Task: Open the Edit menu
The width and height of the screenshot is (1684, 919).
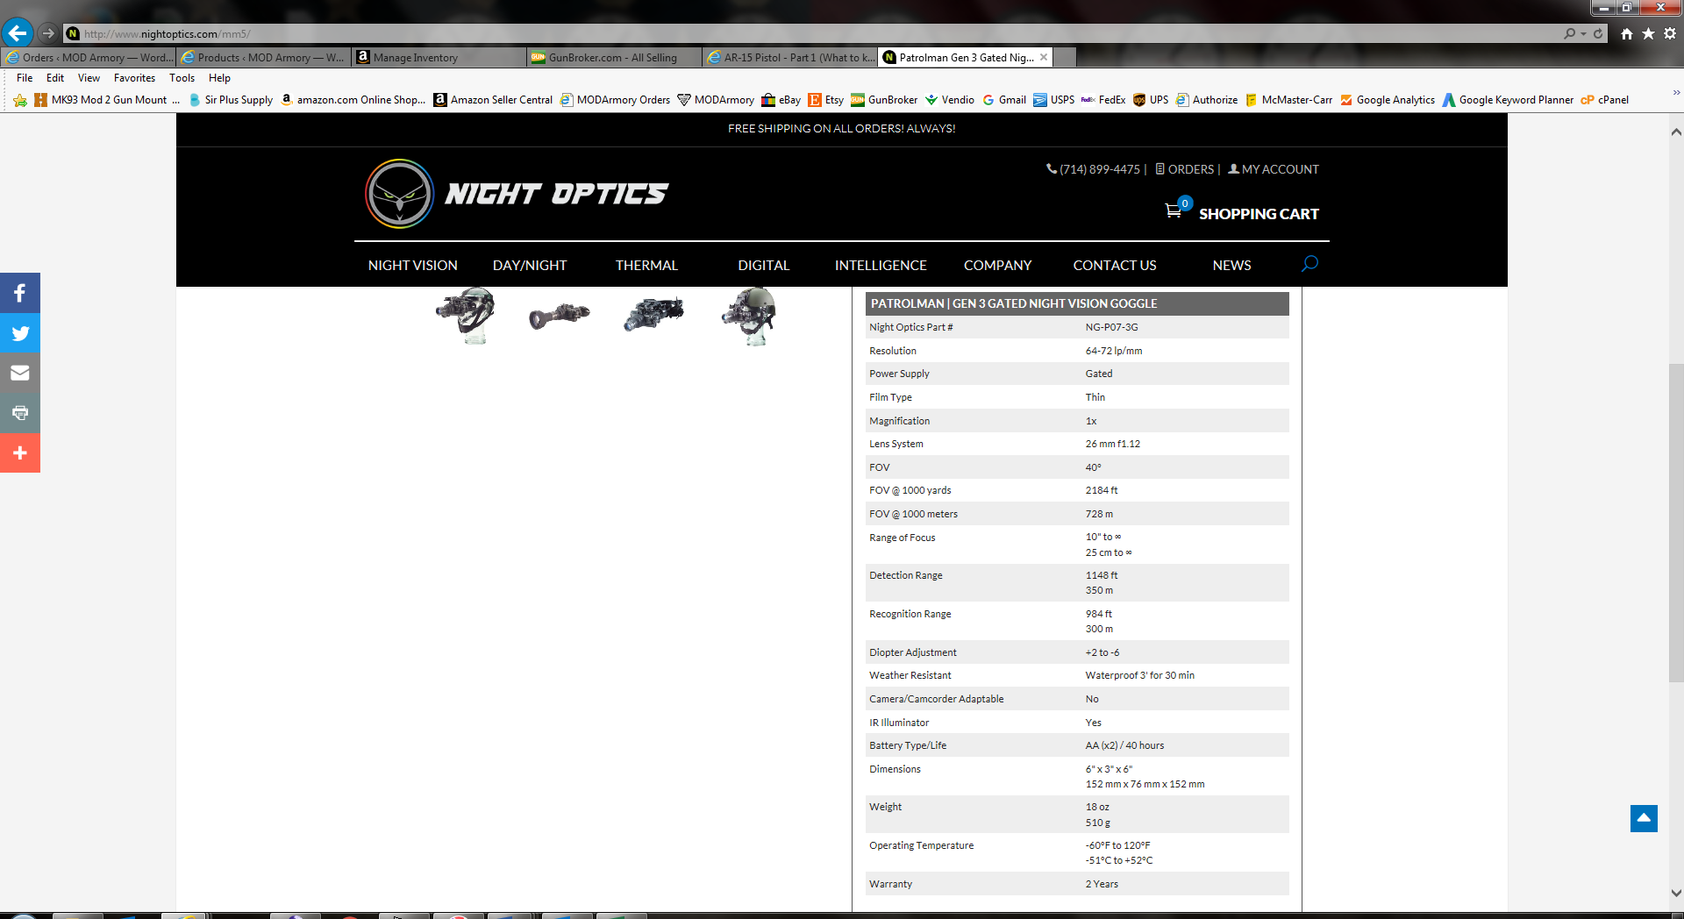Action: coord(55,78)
